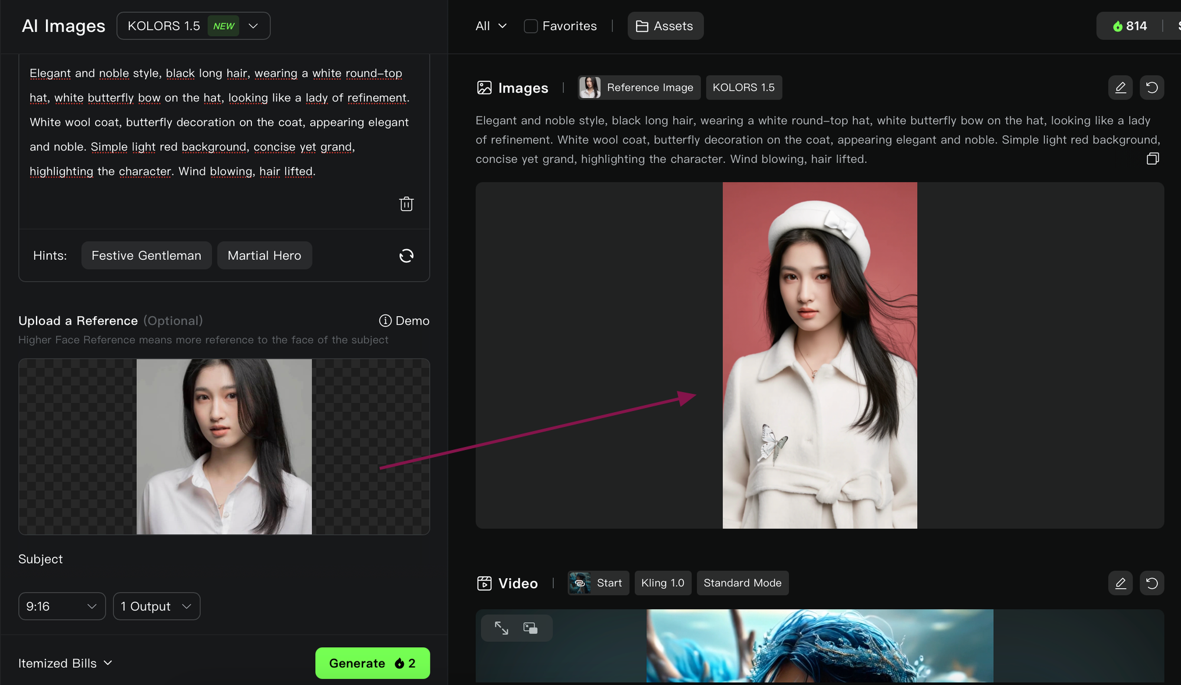This screenshot has width=1181, height=685.
Task: Open the All filter dropdown
Action: [491, 26]
